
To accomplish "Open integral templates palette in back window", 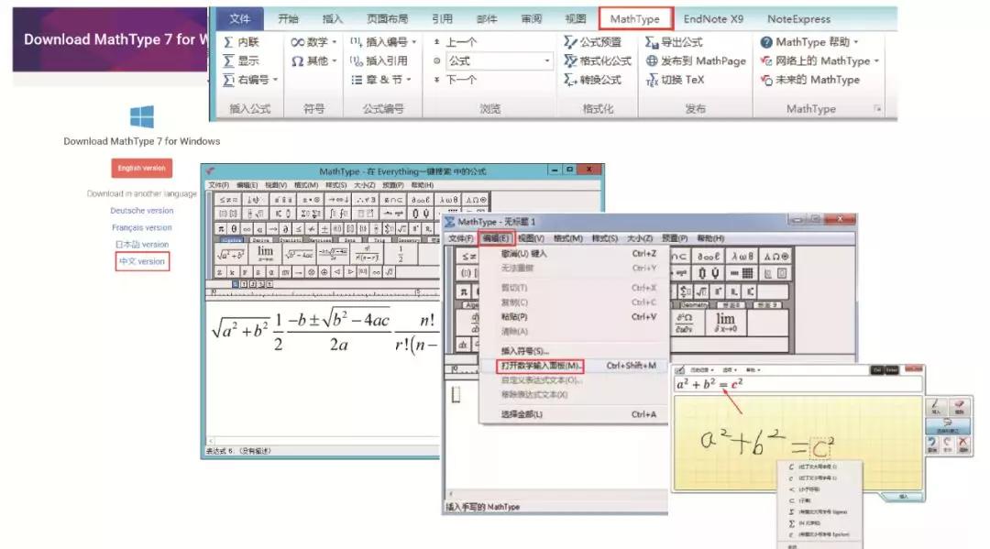I will (338, 214).
